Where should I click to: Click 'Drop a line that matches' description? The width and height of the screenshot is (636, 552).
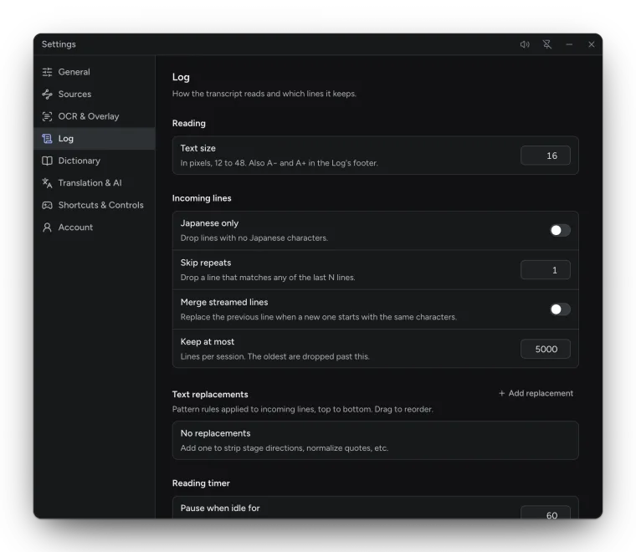(268, 278)
